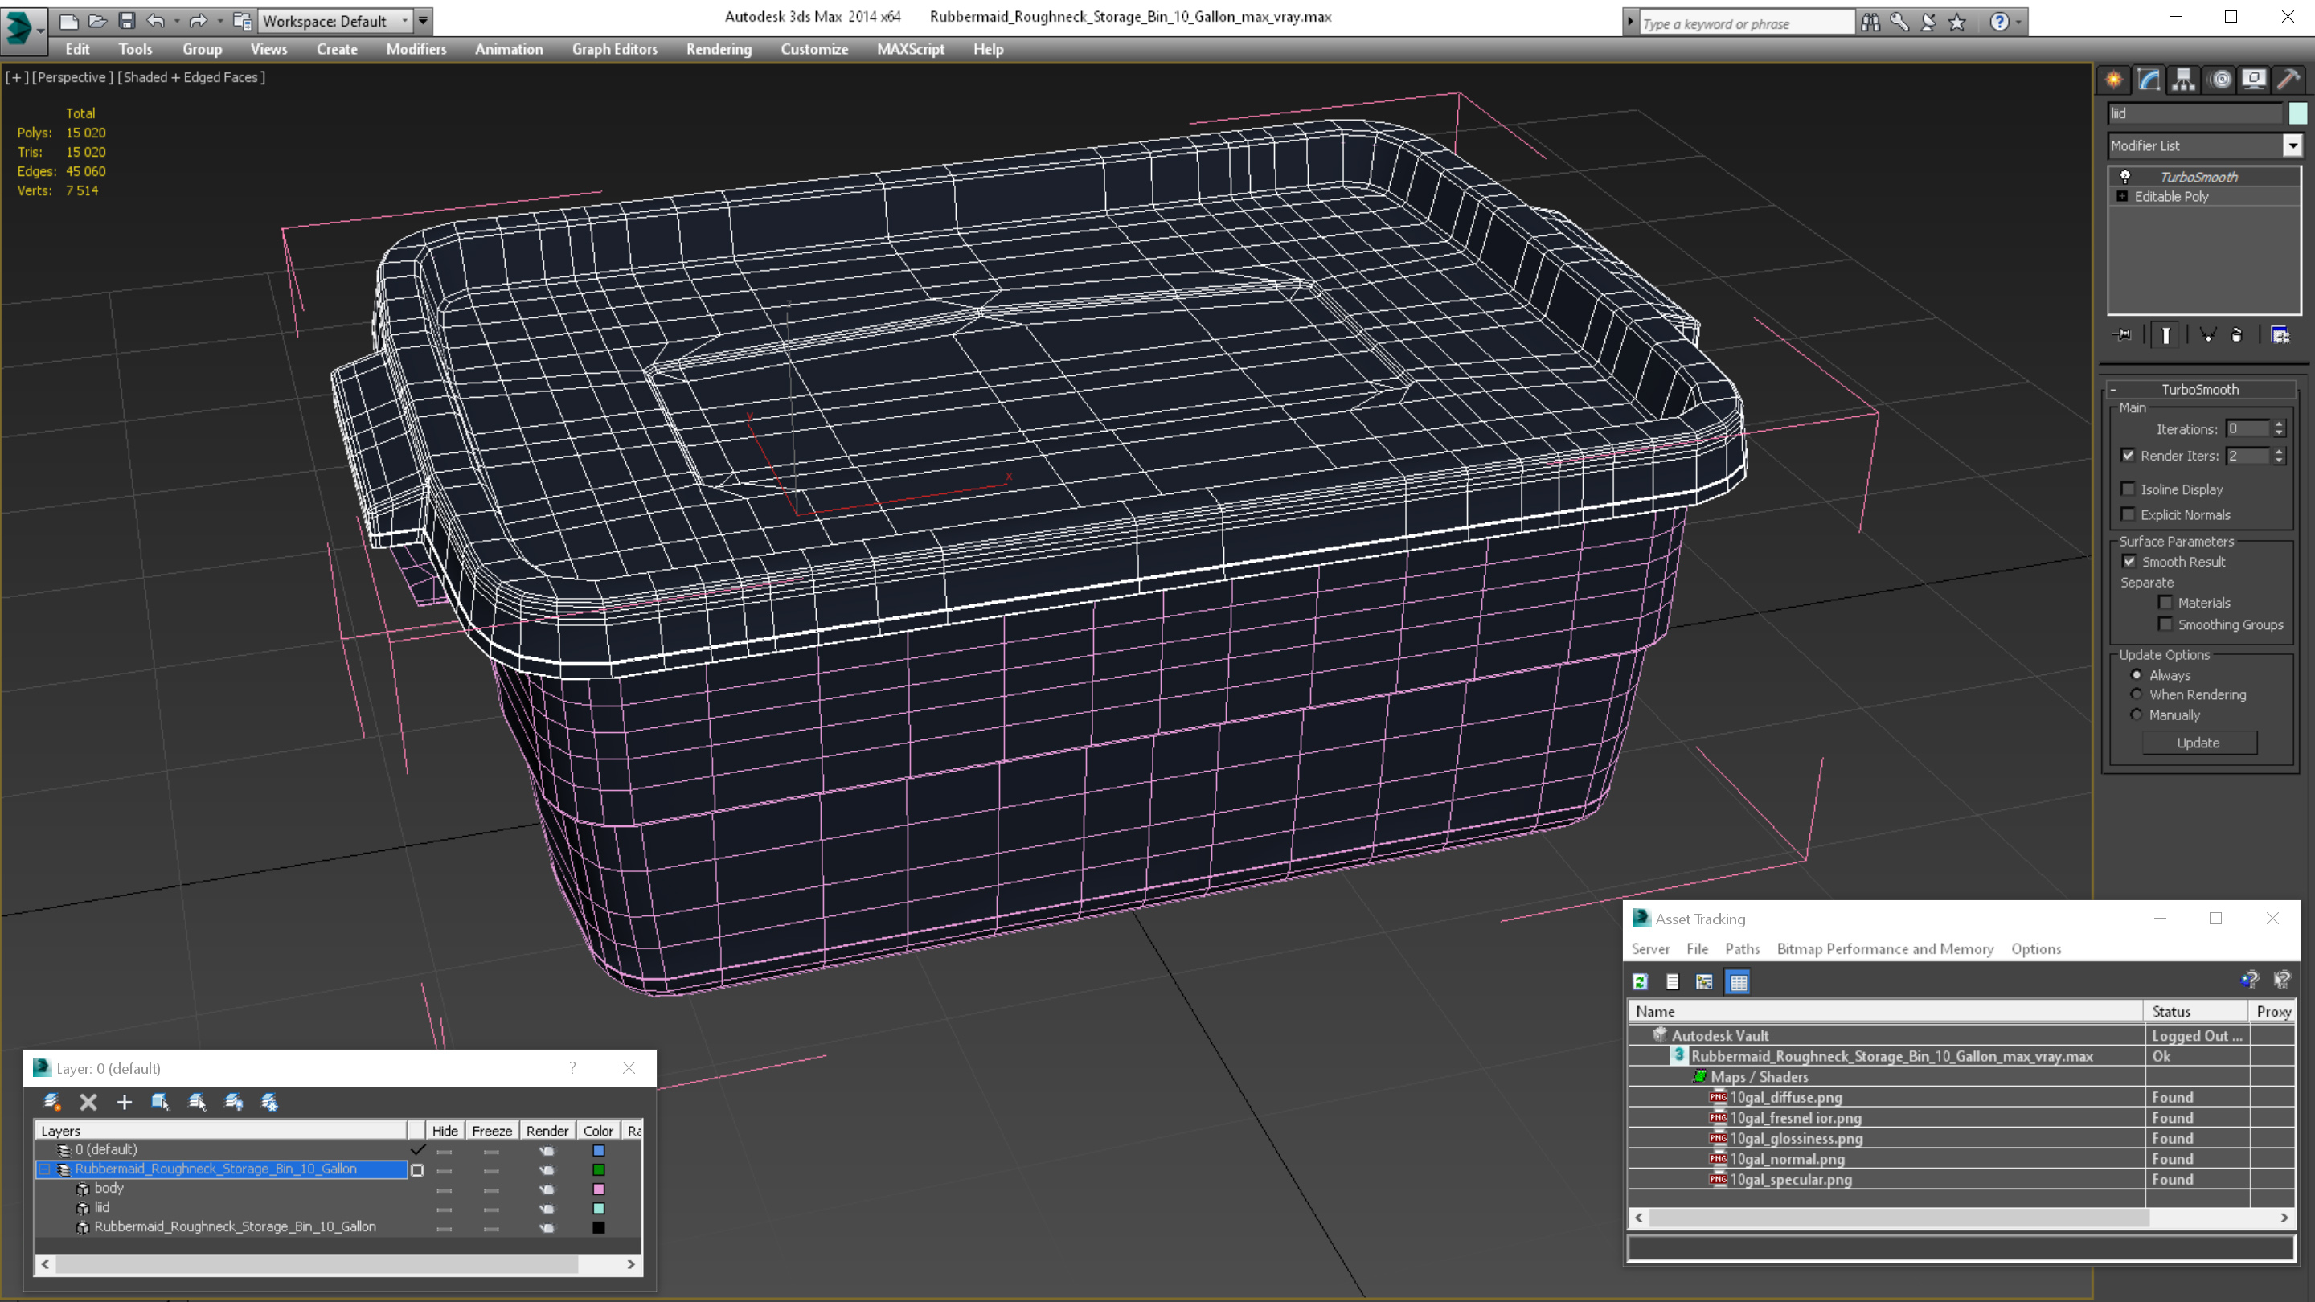Open the Hierarchy command panel tab
2315x1302 pixels.
point(2184,80)
